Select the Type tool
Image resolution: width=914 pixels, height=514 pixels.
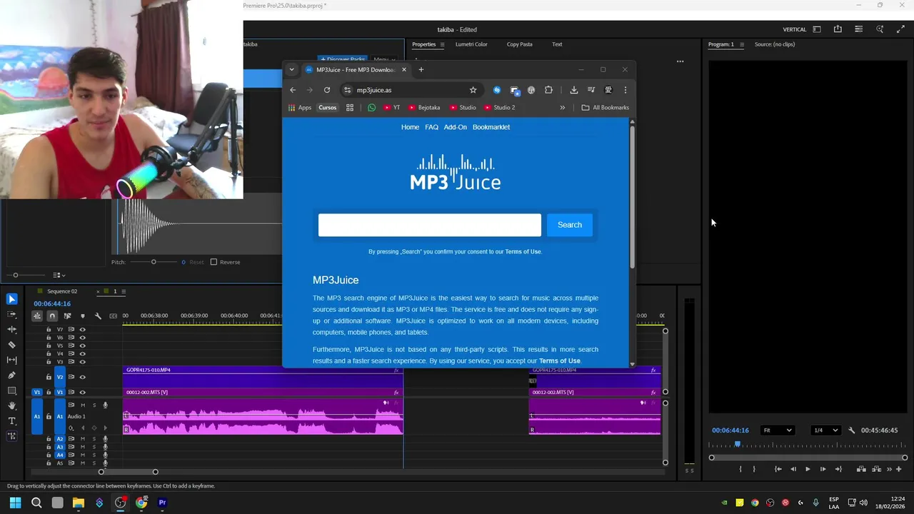[x=11, y=421]
